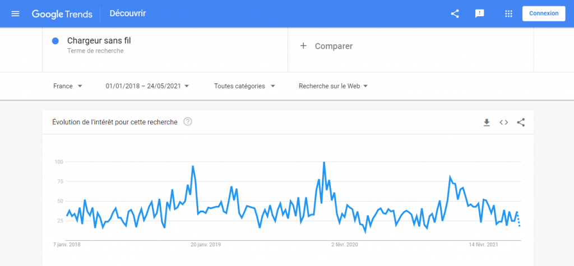Open the hamburger main menu

pos(15,13)
